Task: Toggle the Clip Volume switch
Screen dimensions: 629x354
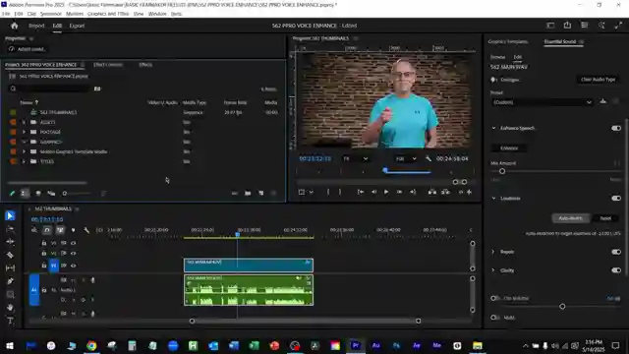Action: pos(495,298)
